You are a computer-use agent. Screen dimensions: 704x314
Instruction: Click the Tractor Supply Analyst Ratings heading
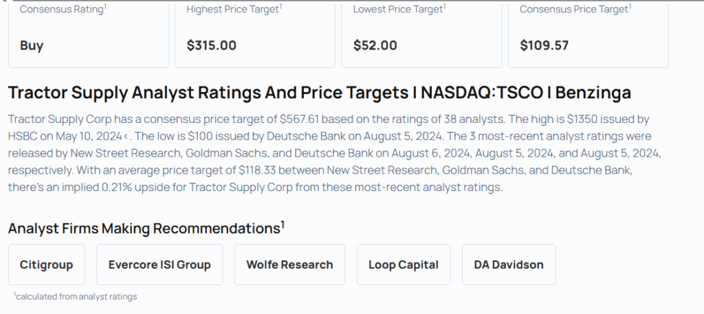tap(319, 93)
